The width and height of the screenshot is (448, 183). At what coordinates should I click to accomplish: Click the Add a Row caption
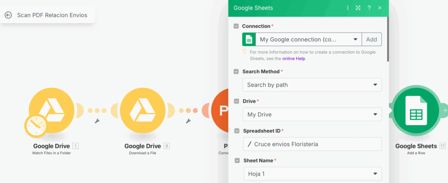click(x=416, y=153)
